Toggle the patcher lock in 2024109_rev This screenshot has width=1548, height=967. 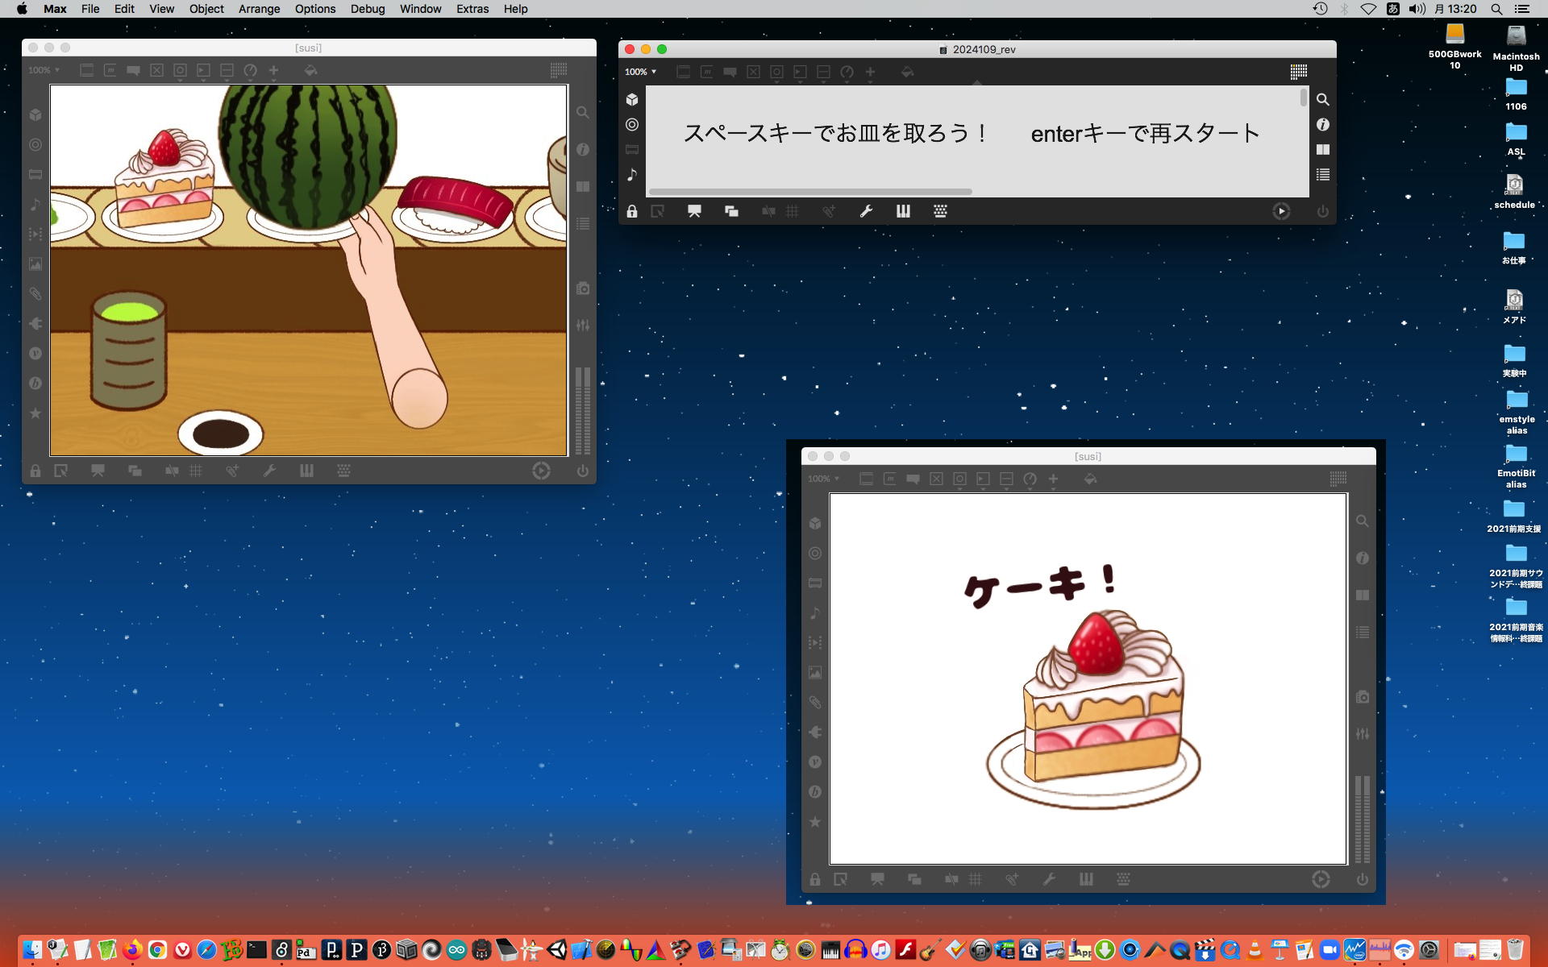point(632,212)
